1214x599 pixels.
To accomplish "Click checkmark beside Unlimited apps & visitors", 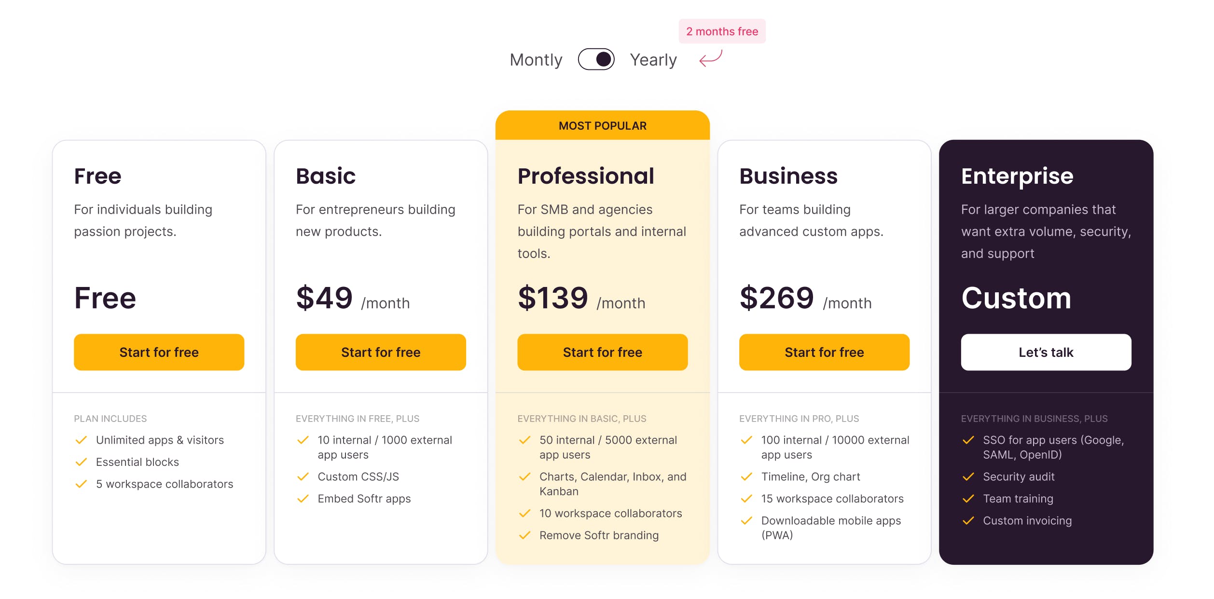I will 81,440.
